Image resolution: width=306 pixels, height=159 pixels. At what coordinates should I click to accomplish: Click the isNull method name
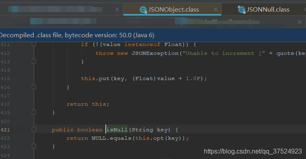point(117,130)
